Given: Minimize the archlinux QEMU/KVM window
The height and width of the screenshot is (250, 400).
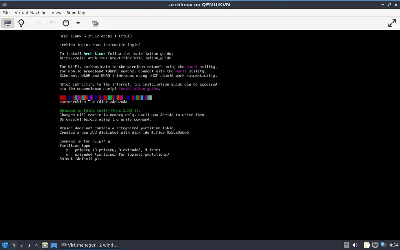Looking at the screenshot, I should pyautogui.click(x=383, y=4).
